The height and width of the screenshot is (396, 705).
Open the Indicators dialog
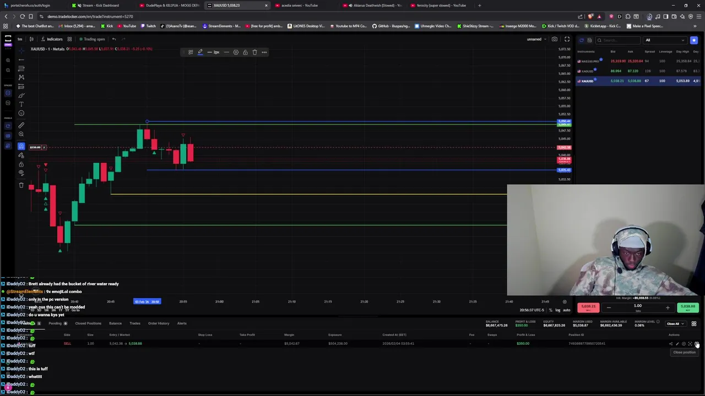(x=52, y=39)
